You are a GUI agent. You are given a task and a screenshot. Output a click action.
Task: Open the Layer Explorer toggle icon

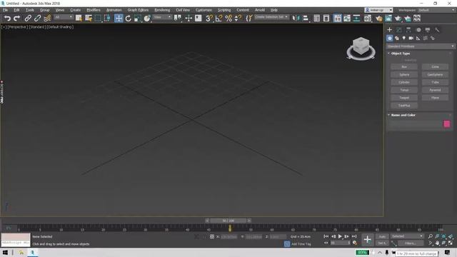[326, 19]
